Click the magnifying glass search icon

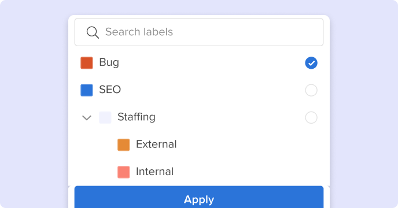tap(93, 32)
